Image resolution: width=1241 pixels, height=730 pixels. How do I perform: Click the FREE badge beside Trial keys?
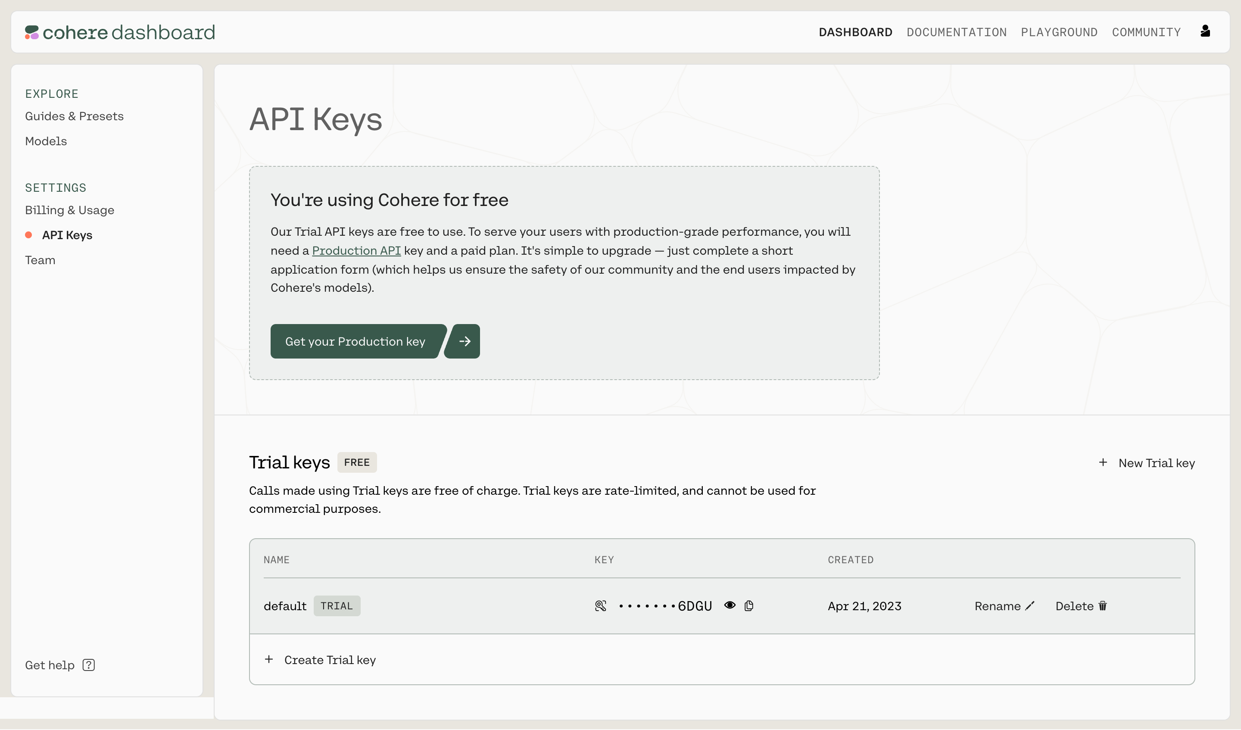pyautogui.click(x=357, y=462)
